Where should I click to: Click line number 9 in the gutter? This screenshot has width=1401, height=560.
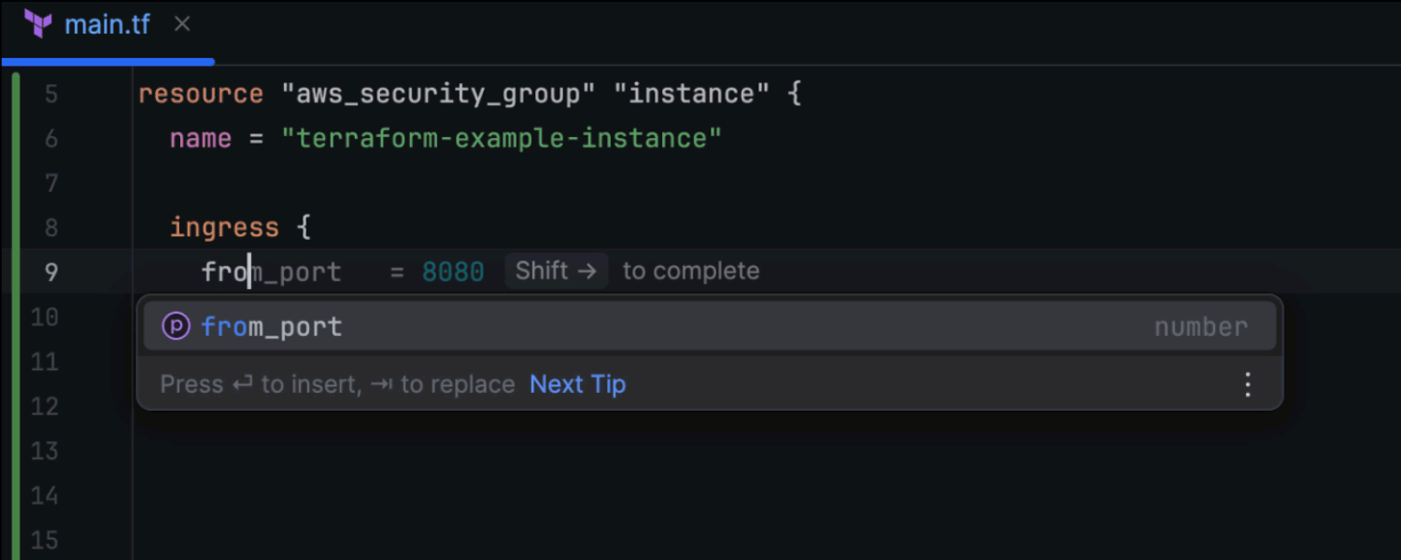[50, 273]
